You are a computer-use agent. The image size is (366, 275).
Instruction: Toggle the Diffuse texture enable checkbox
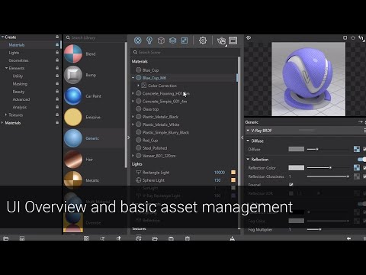click(364, 149)
